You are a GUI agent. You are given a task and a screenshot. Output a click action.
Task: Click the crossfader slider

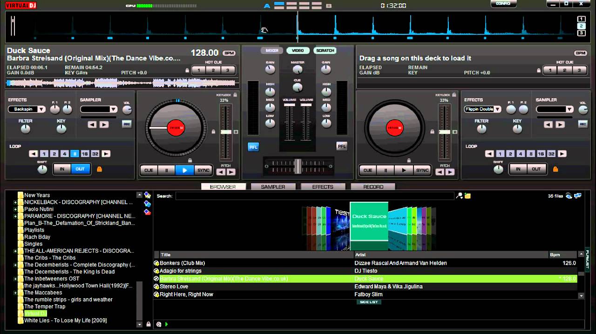pyautogui.click(x=298, y=166)
